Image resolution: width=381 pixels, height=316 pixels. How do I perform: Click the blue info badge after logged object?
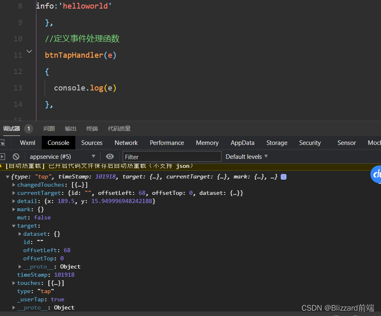[x=283, y=177]
